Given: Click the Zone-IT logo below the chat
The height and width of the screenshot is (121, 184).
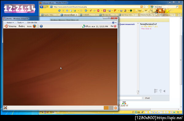Looking at the screenshot, I should click(x=124, y=104).
